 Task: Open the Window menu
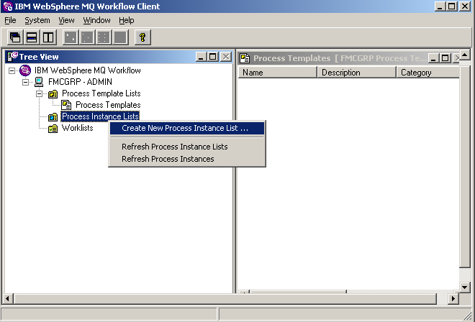pos(96,20)
